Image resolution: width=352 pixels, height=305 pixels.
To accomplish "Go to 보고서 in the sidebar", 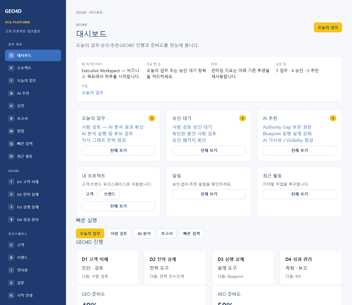I will pos(33,118).
